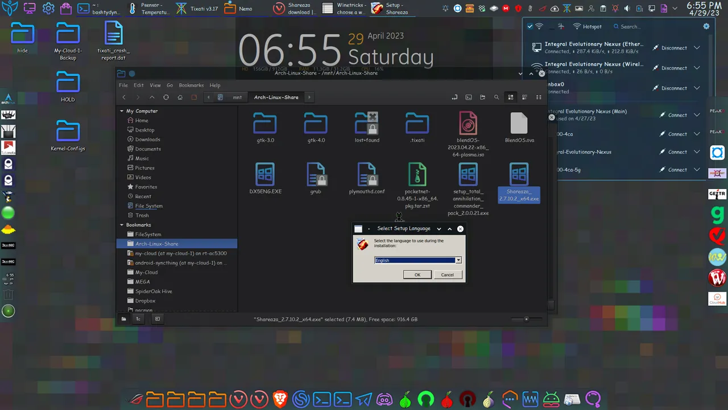Show places sidebar in Nemo status bar

[x=123, y=319]
